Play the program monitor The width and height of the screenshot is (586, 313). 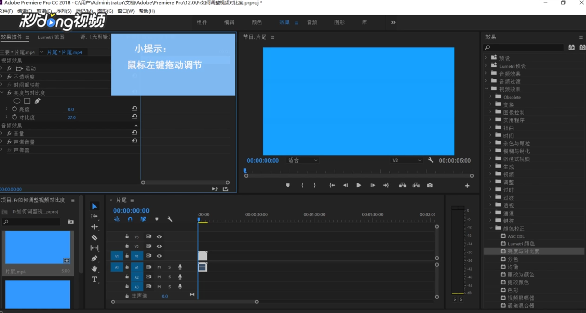pyautogui.click(x=359, y=185)
